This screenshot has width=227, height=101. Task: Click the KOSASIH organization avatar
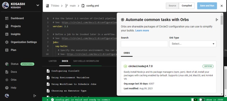[x=6, y=5]
